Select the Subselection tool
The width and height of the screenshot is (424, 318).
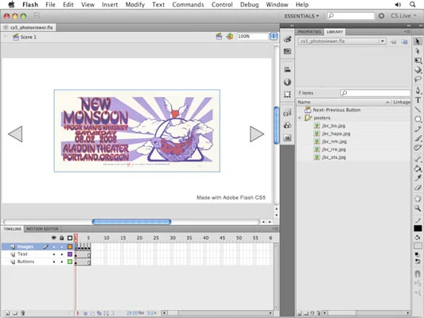pos(418,51)
